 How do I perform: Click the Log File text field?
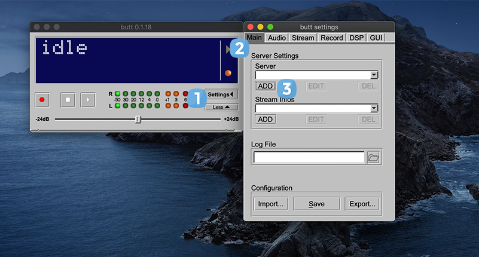(x=309, y=158)
